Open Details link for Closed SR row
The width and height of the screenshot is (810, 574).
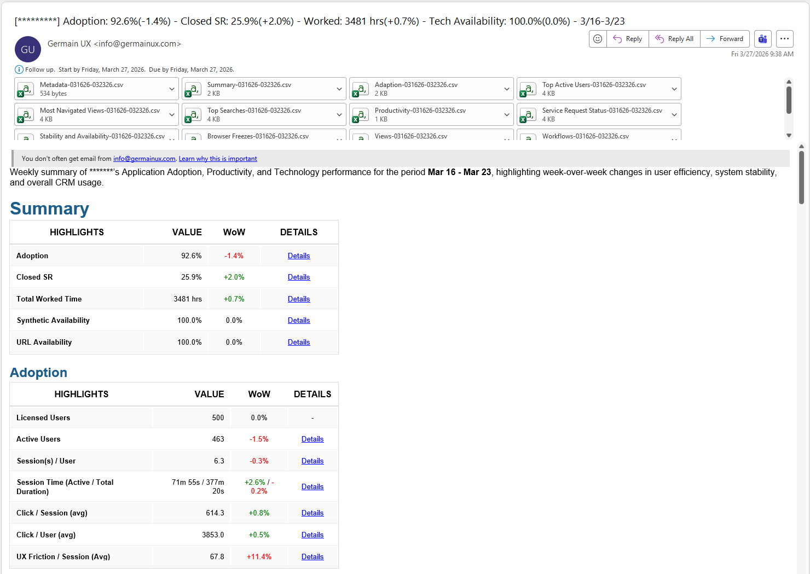click(299, 277)
